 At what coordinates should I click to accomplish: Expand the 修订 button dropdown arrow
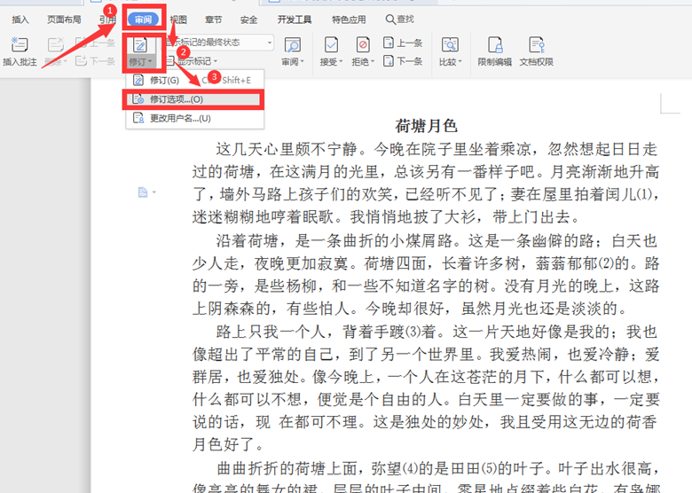(x=150, y=62)
